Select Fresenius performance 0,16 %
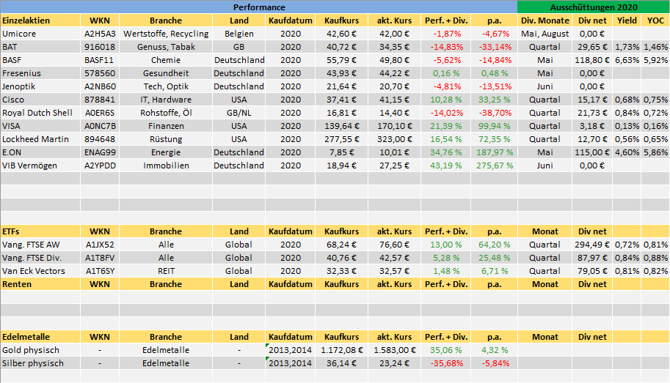This screenshot has height=383, width=670. coord(446,73)
